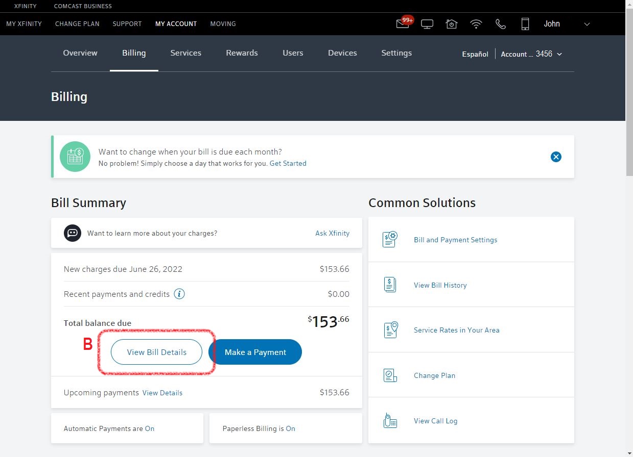Click the WiFi icon in top bar
This screenshot has width=633, height=457.
pyautogui.click(x=476, y=24)
